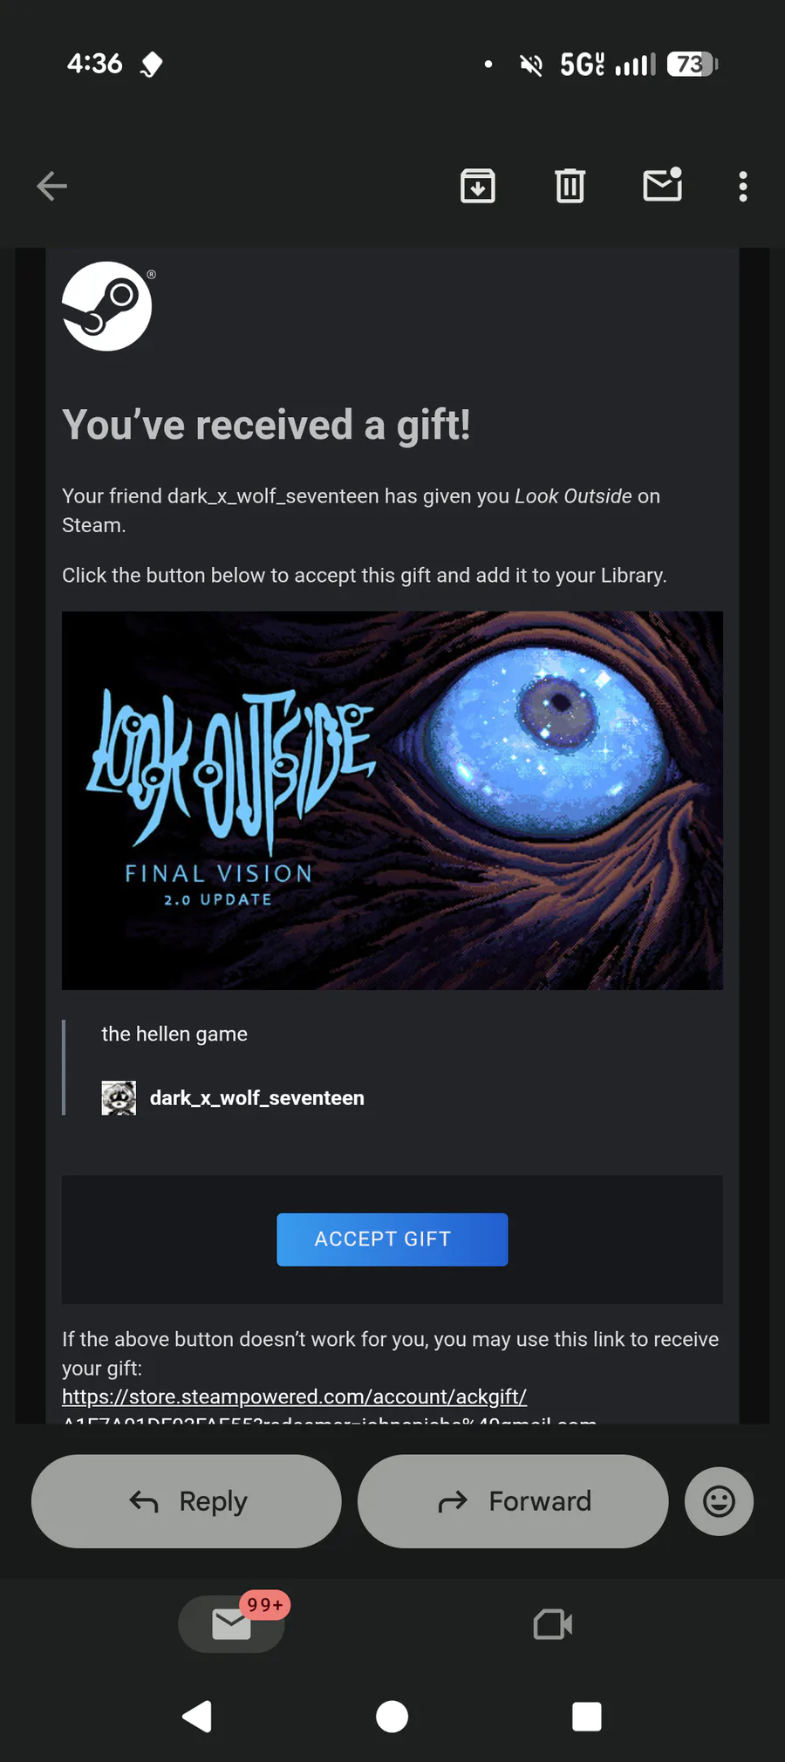Go back using the top-left arrow
785x1762 pixels.
click(x=51, y=186)
